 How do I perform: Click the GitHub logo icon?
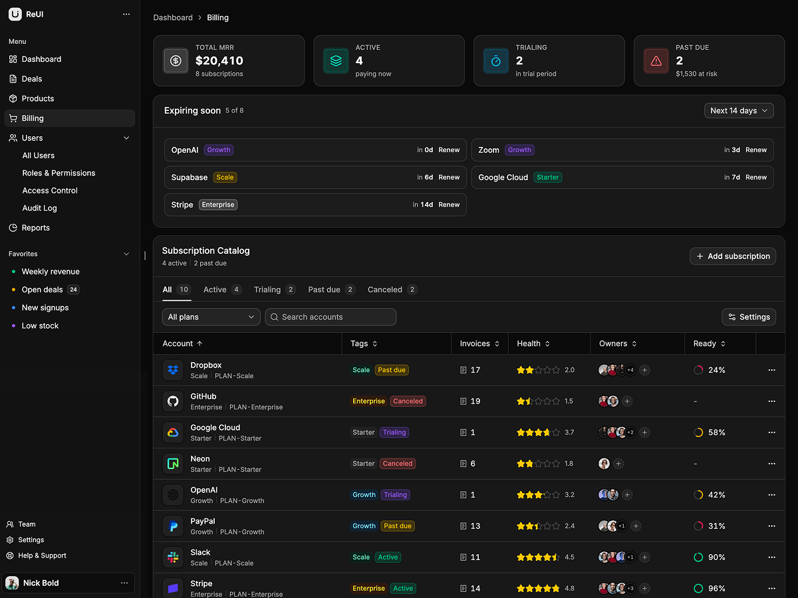173,401
